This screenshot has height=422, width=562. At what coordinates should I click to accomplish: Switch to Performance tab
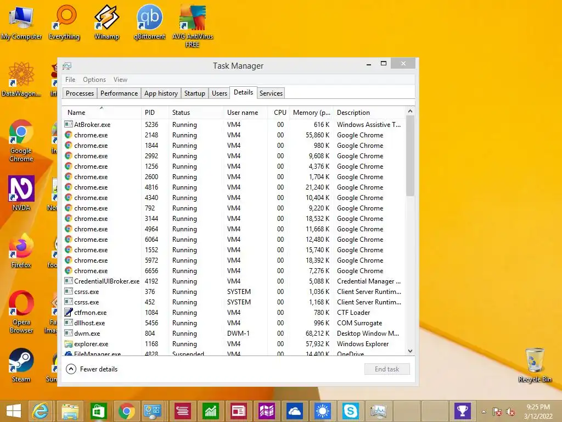(x=119, y=93)
